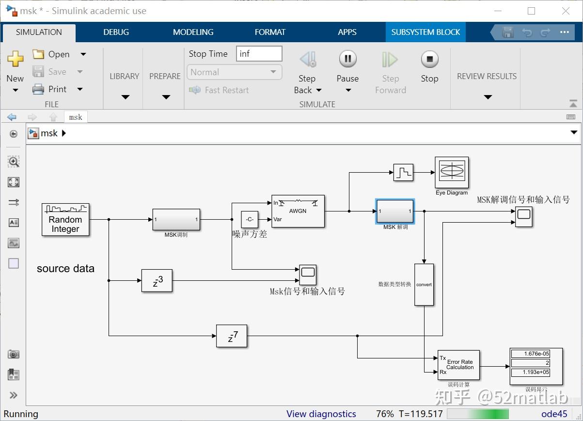Image resolution: width=583 pixels, height=421 pixels.
Task: Click the View diagnostics link
Action: coord(321,414)
